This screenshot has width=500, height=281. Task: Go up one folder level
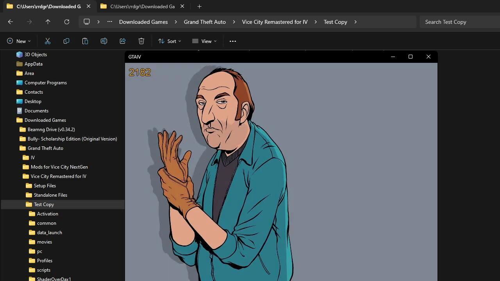pyautogui.click(x=48, y=22)
